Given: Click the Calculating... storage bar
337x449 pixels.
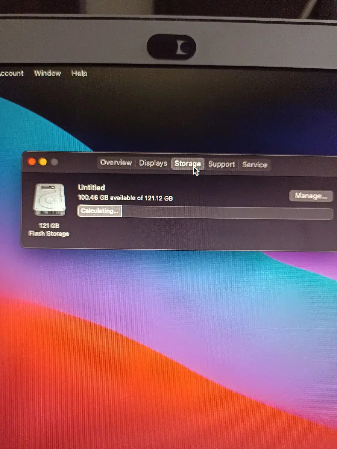Looking at the screenshot, I should tap(205, 212).
